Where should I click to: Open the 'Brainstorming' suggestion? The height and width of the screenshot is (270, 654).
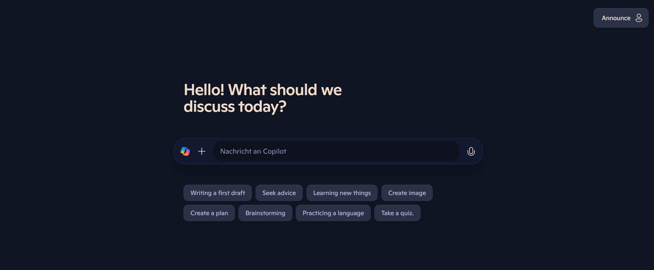265,213
